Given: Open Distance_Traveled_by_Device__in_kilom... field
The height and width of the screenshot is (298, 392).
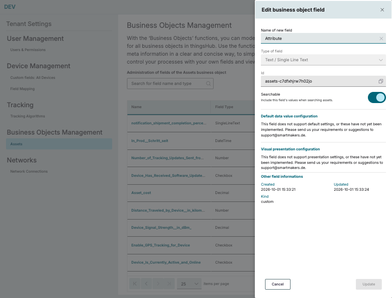Looking at the screenshot, I should [x=168, y=210].
